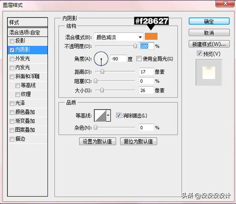Open the orange shadow color swatch

151,36
